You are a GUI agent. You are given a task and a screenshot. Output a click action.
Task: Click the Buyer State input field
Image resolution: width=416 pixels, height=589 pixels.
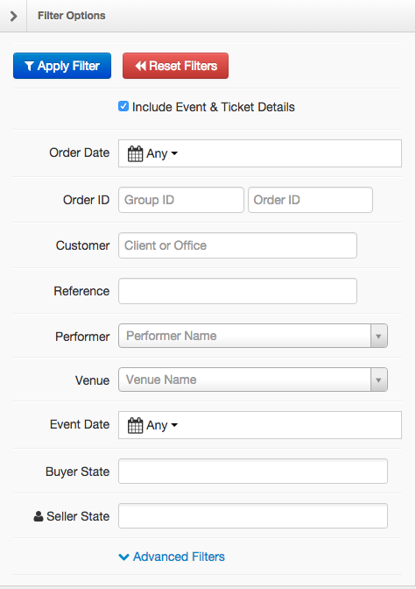point(253,471)
